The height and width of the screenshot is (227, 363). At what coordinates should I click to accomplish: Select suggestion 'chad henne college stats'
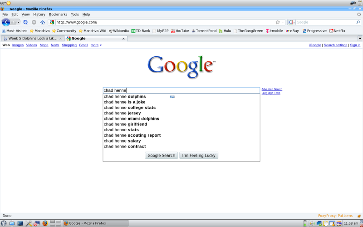[181, 108]
